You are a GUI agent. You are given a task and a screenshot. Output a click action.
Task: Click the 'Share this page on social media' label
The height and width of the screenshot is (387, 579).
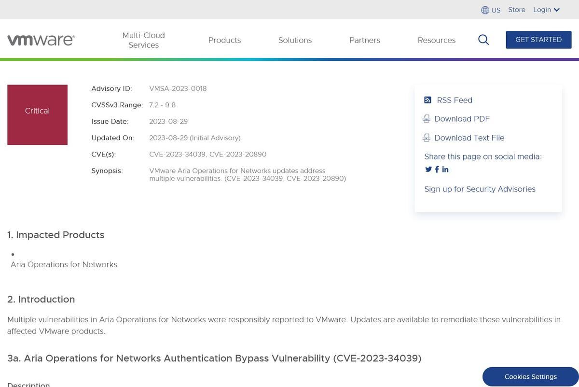[x=483, y=157]
